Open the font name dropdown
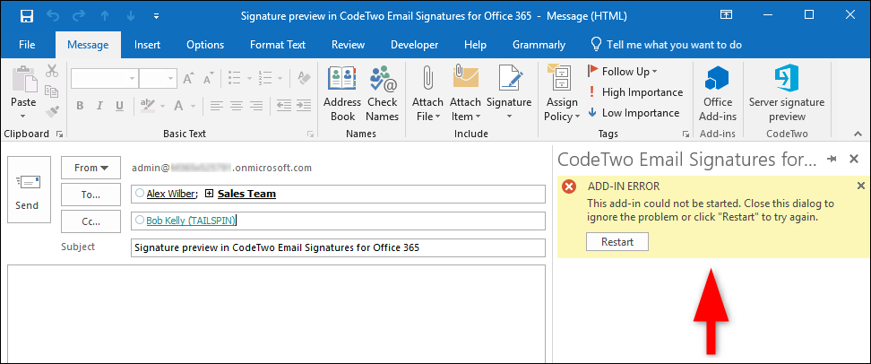This screenshot has width=871, height=364. point(133,78)
